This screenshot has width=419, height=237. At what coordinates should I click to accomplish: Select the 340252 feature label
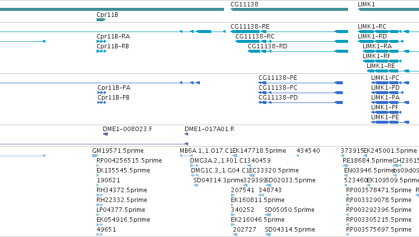242,210
